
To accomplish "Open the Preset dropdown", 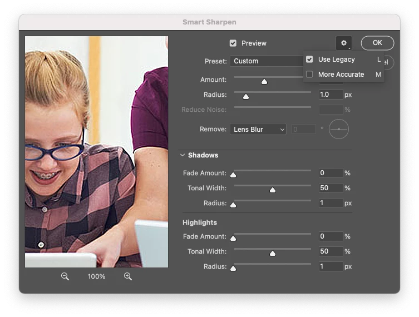I will pos(267,61).
